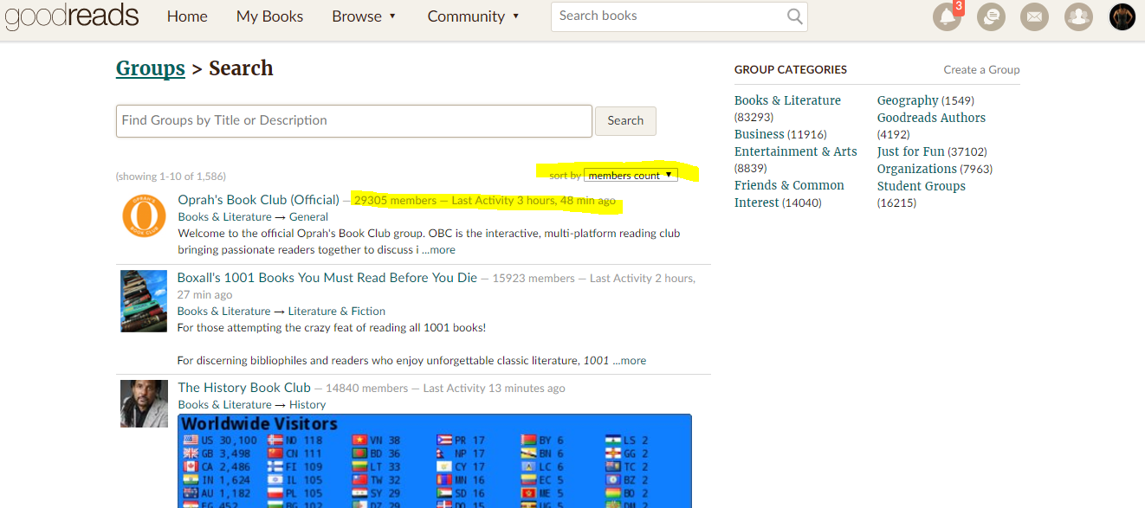This screenshot has height=508, width=1145.
Task: Open Friends & Common Interest category
Action: pyautogui.click(x=789, y=194)
